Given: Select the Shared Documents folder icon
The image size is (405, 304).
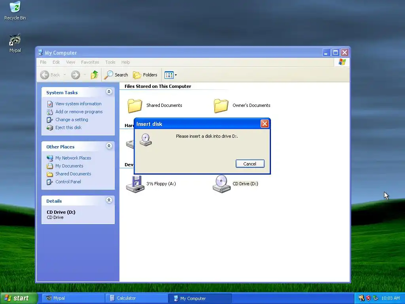Looking at the screenshot, I should (x=134, y=106).
